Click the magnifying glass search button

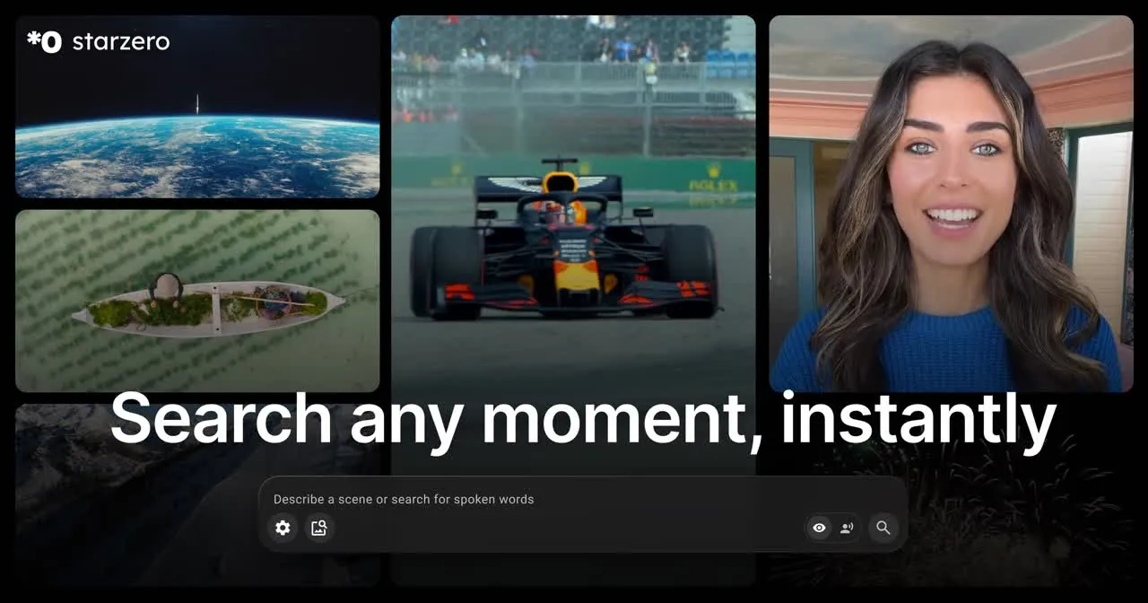pos(883,528)
